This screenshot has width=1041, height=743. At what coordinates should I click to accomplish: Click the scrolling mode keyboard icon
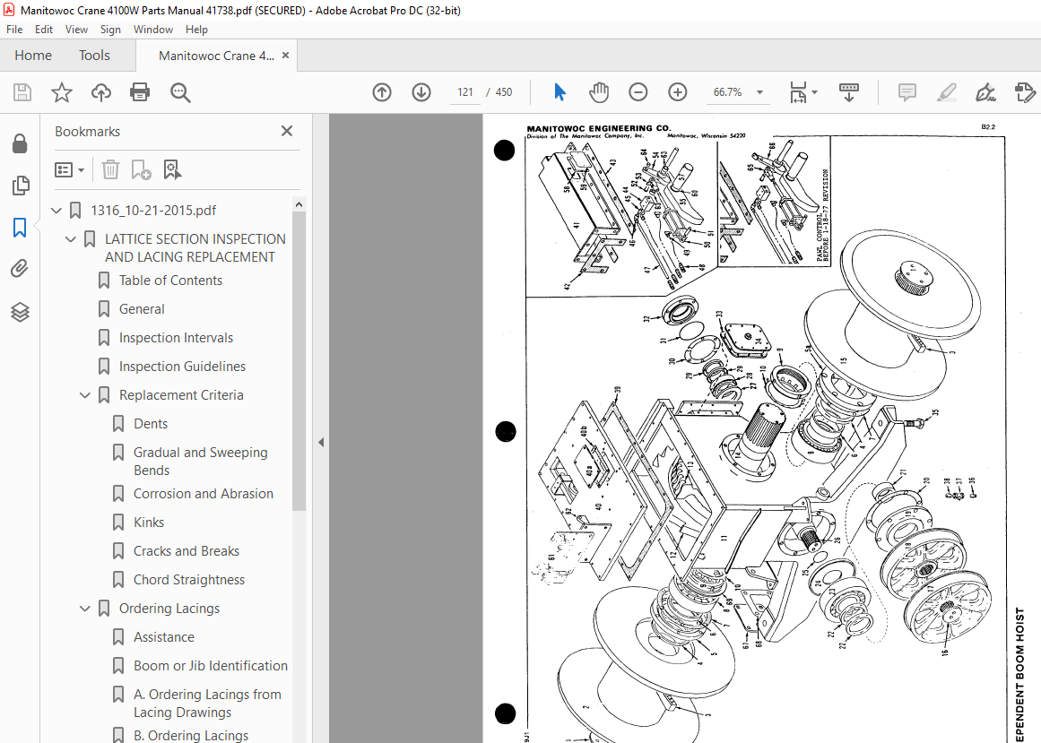coord(848,92)
